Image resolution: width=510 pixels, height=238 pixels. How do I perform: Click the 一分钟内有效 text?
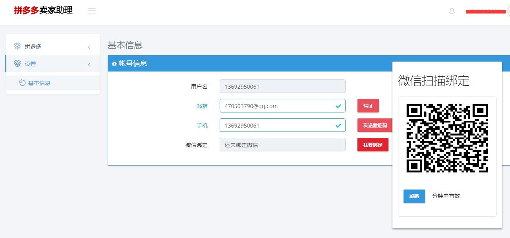(443, 196)
